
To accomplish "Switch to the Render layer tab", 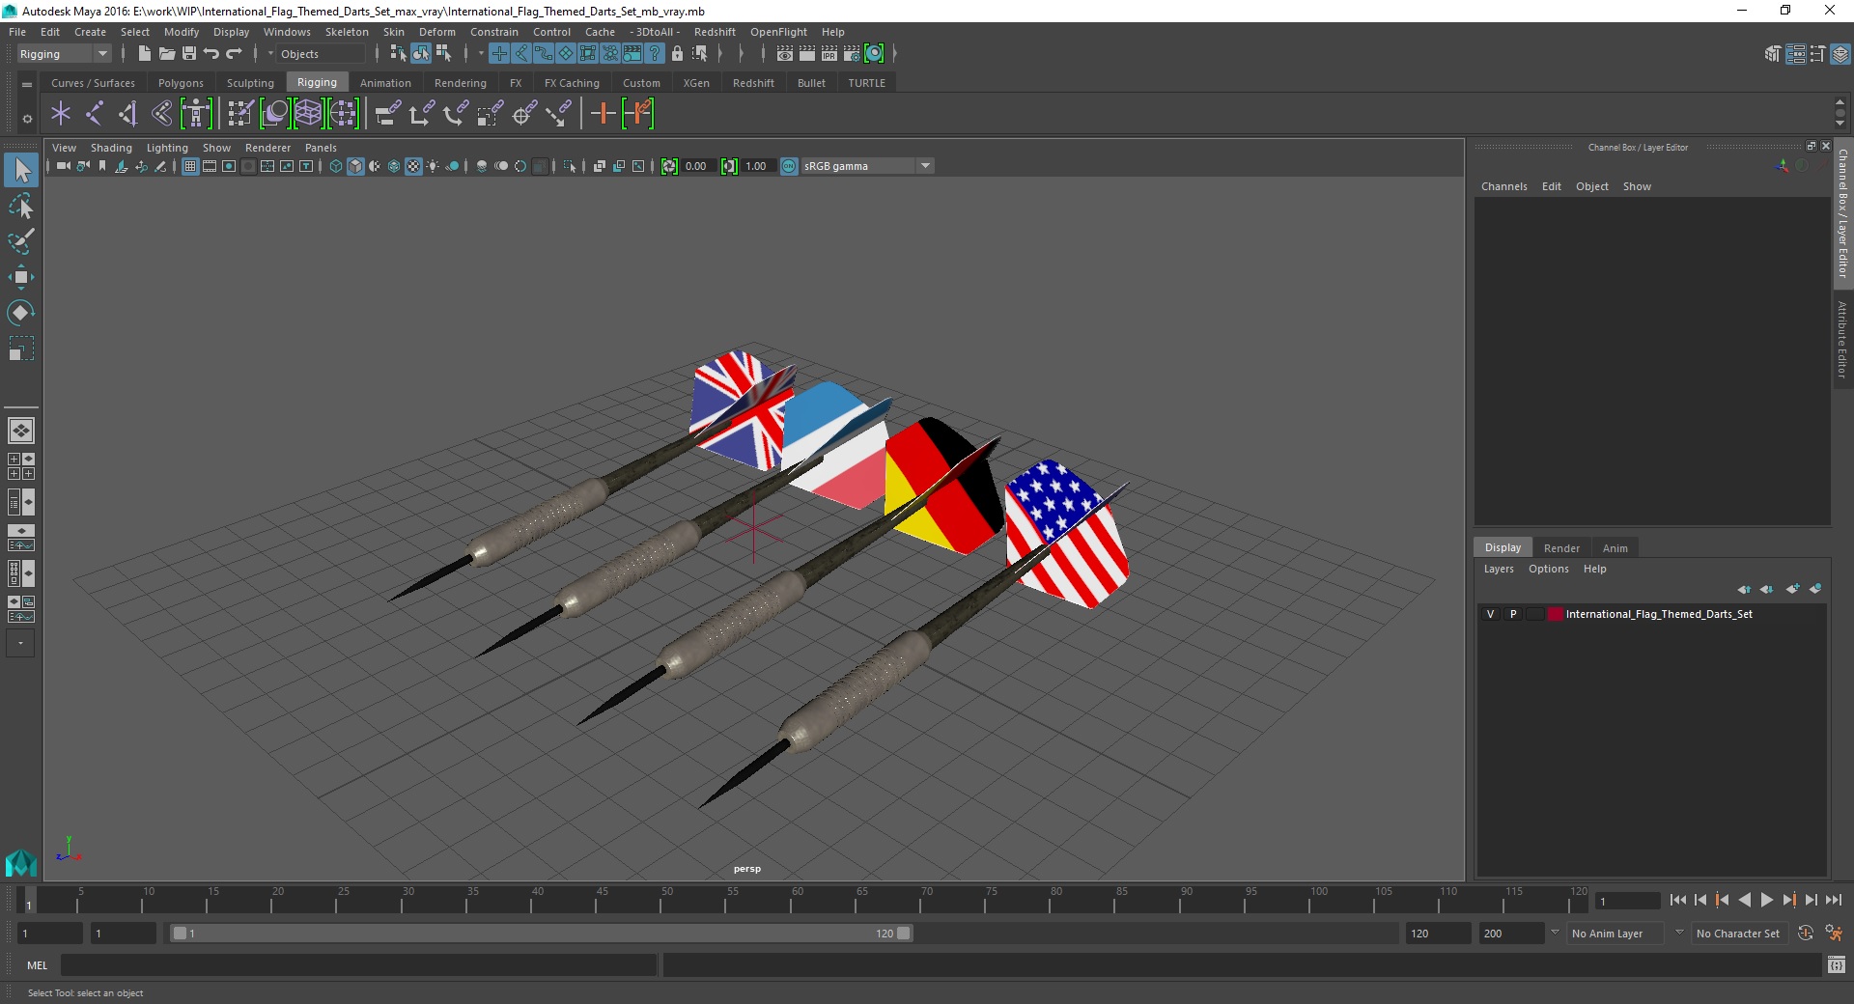I will [1561, 548].
